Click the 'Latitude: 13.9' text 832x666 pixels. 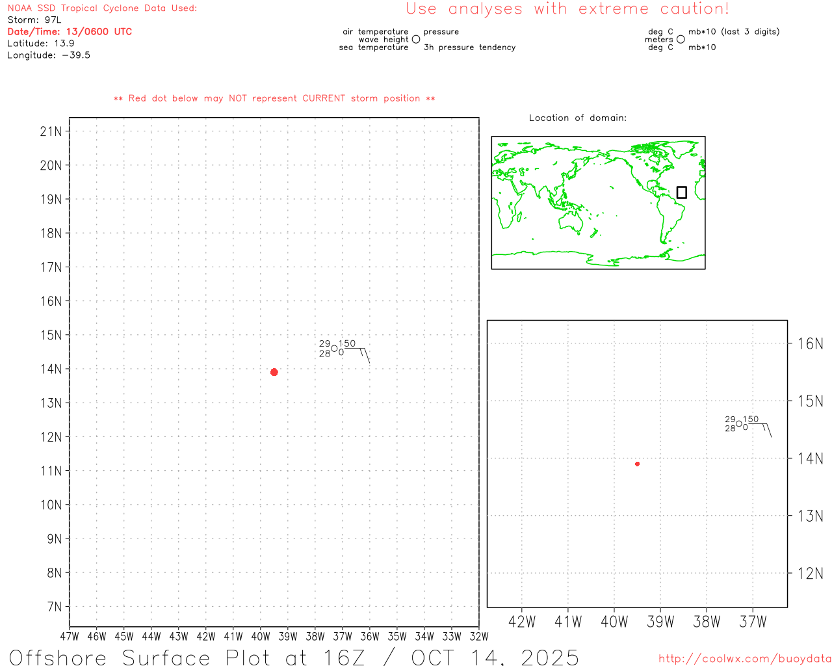click(41, 44)
